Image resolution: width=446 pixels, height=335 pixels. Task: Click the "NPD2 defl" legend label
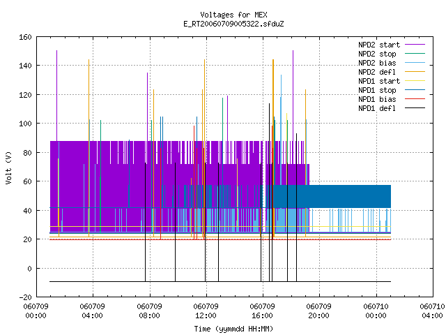[377, 72]
